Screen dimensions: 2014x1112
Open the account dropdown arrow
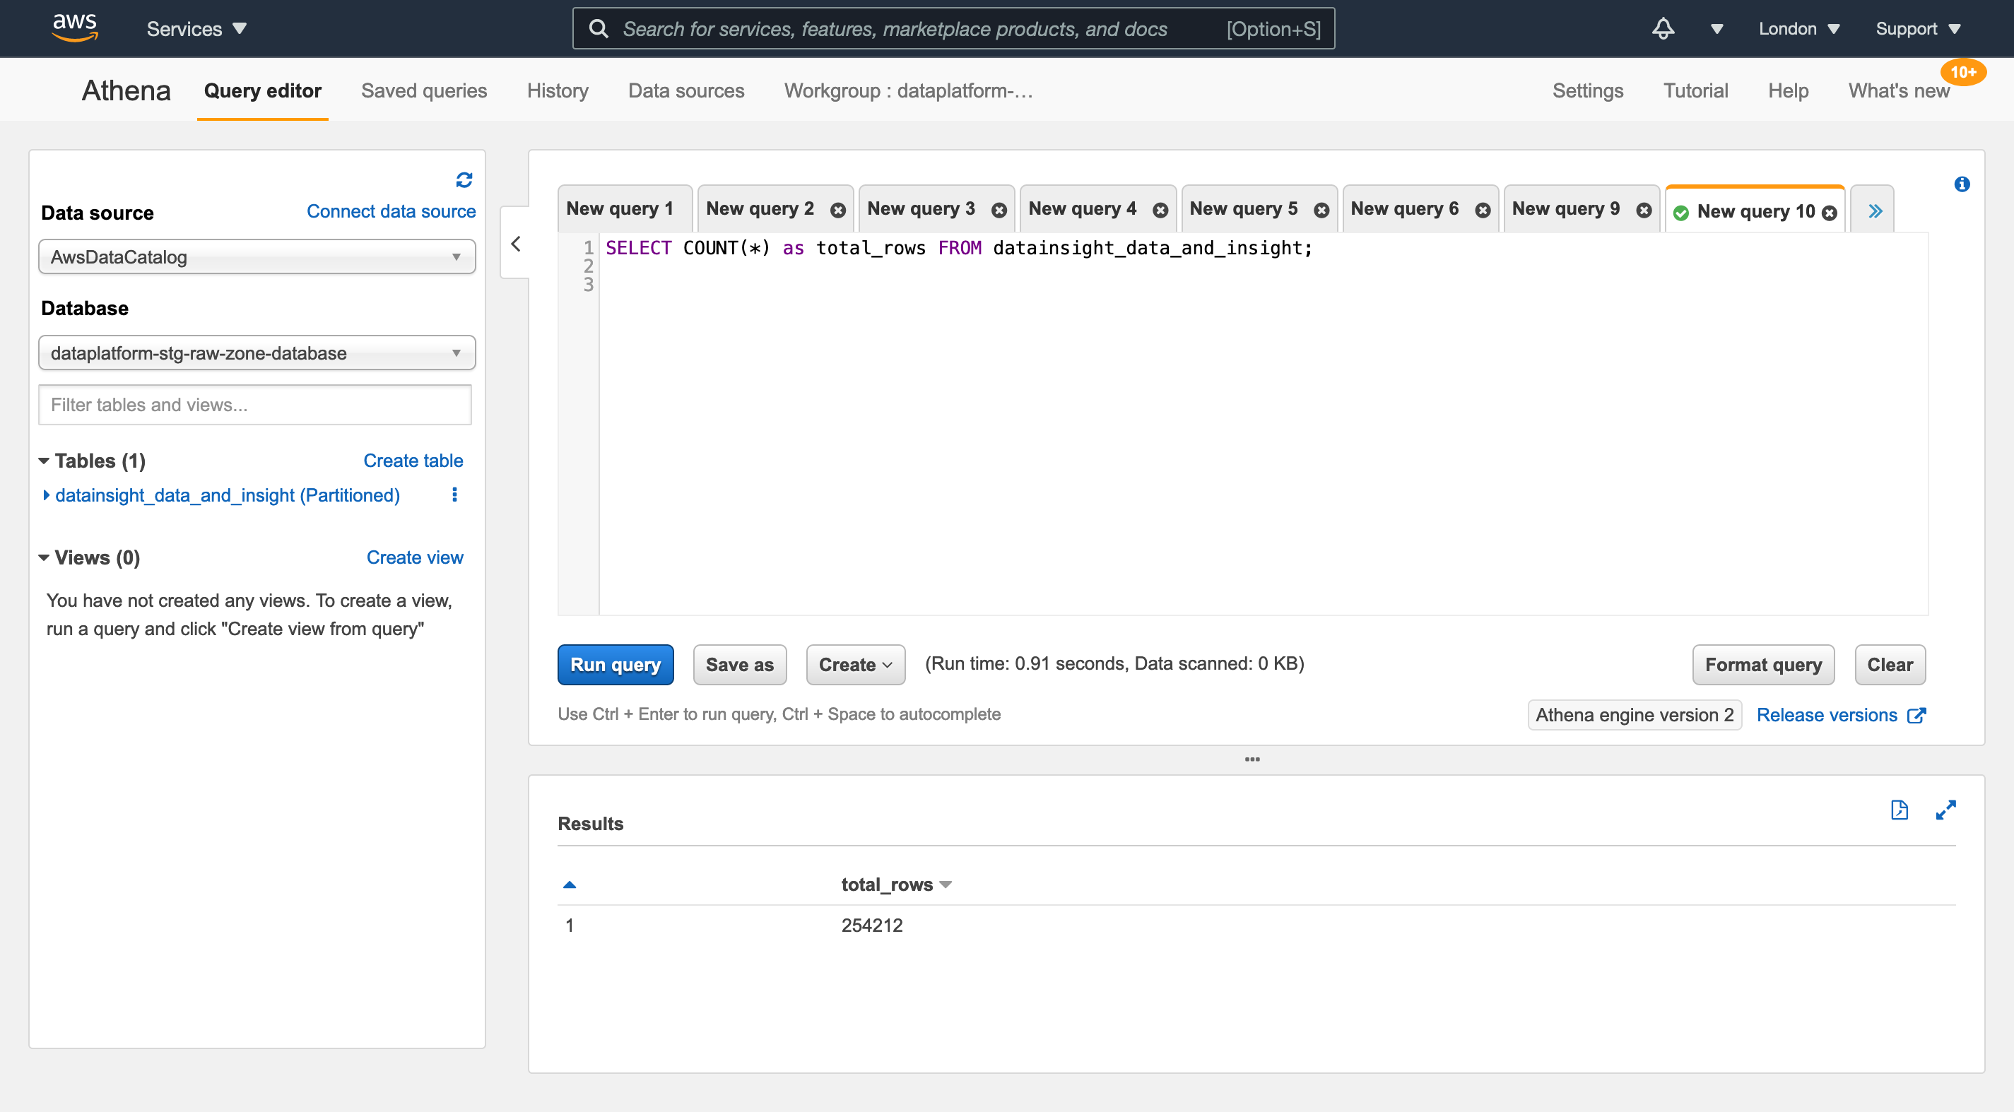1716,29
